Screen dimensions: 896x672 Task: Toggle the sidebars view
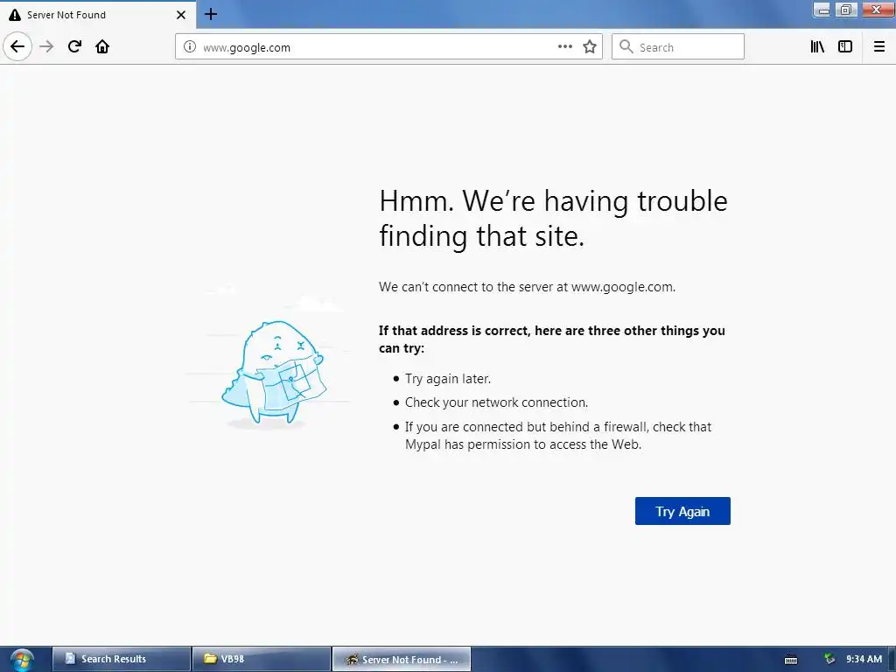[x=845, y=46]
